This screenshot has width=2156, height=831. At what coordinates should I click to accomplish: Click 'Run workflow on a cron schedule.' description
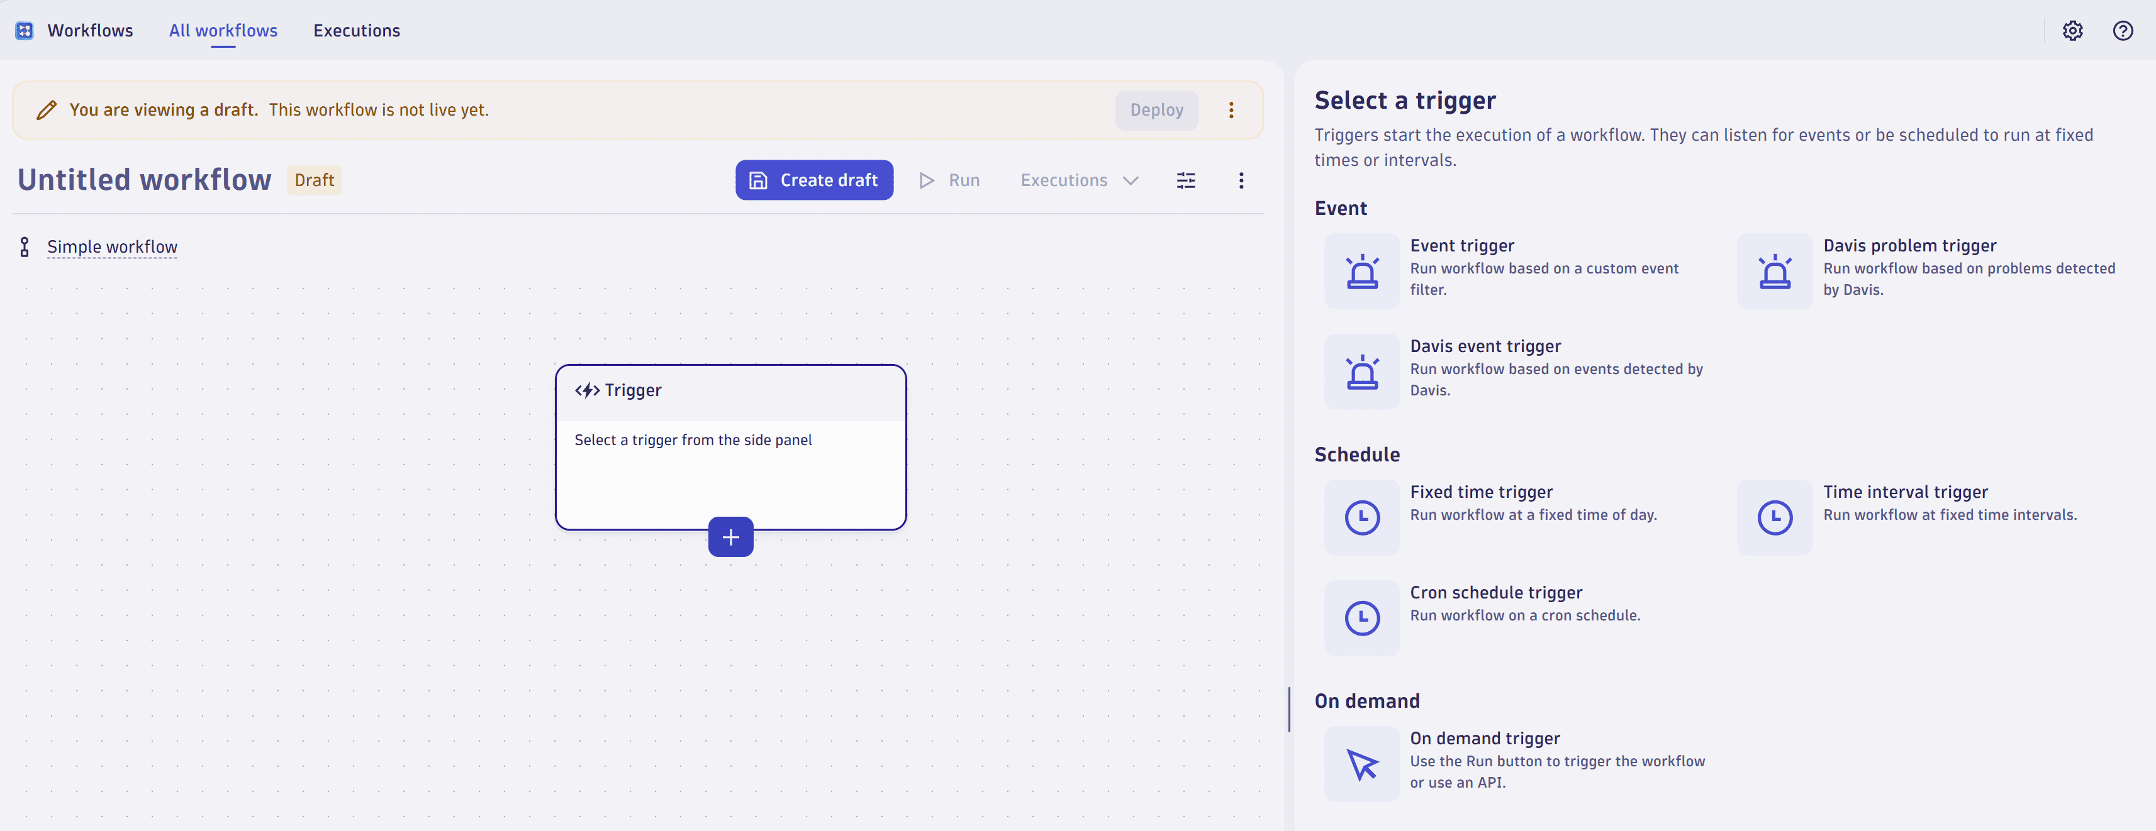[x=1525, y=616]
